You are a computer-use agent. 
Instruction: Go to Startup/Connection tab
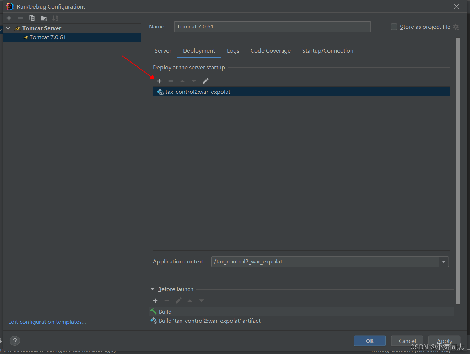click(328, 51)
